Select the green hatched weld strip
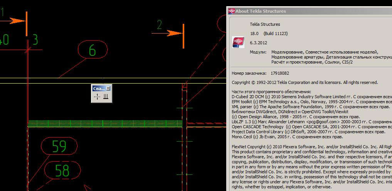 point(104,123)
